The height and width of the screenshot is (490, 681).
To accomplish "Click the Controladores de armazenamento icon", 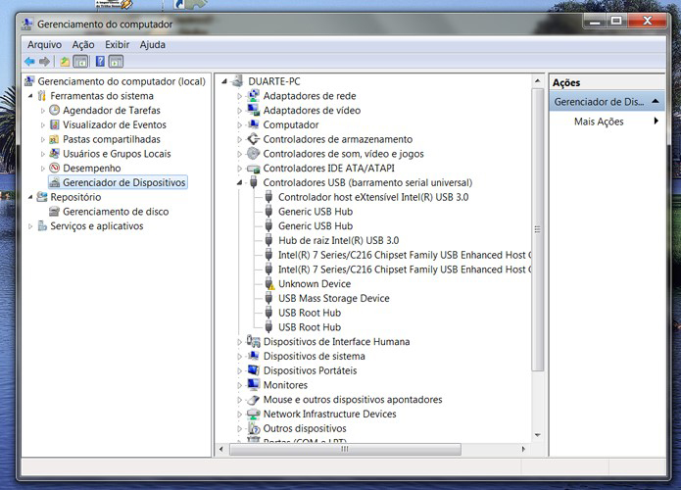I will tap(253, 139).
